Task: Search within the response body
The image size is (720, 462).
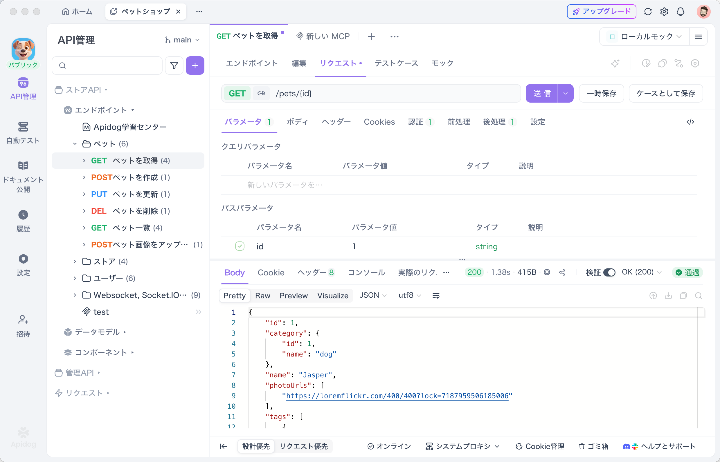Action: 698,296
